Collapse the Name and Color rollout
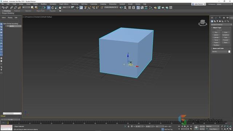The width and height of the screenshot is (233, 131). tap(218, 48)
